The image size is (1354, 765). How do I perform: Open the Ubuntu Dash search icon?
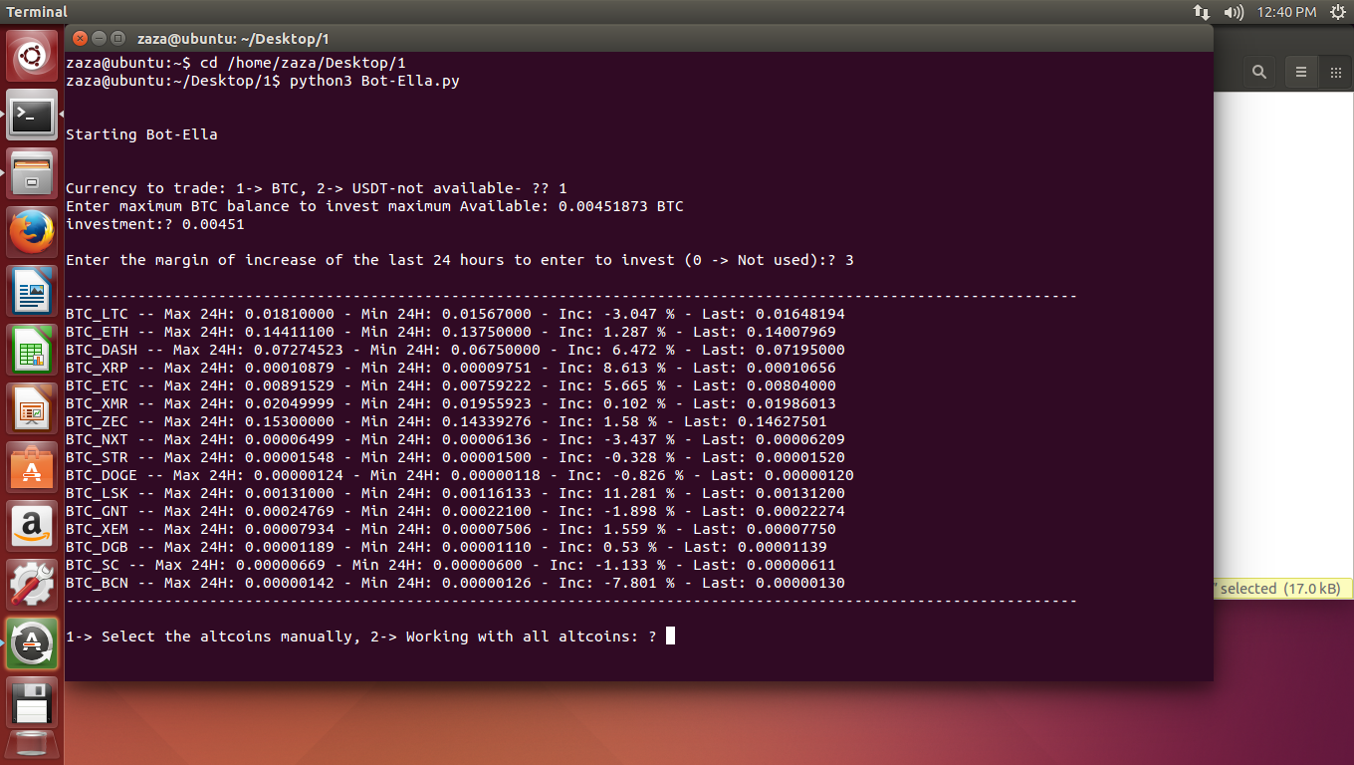[x=33, y=57]
